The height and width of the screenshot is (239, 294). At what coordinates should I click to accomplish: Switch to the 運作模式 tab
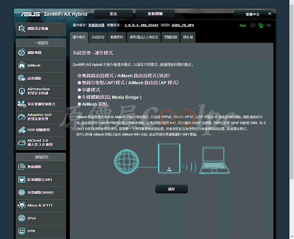79,38
